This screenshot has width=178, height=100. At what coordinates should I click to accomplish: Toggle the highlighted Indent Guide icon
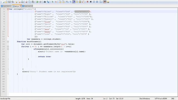click(74, 2)
